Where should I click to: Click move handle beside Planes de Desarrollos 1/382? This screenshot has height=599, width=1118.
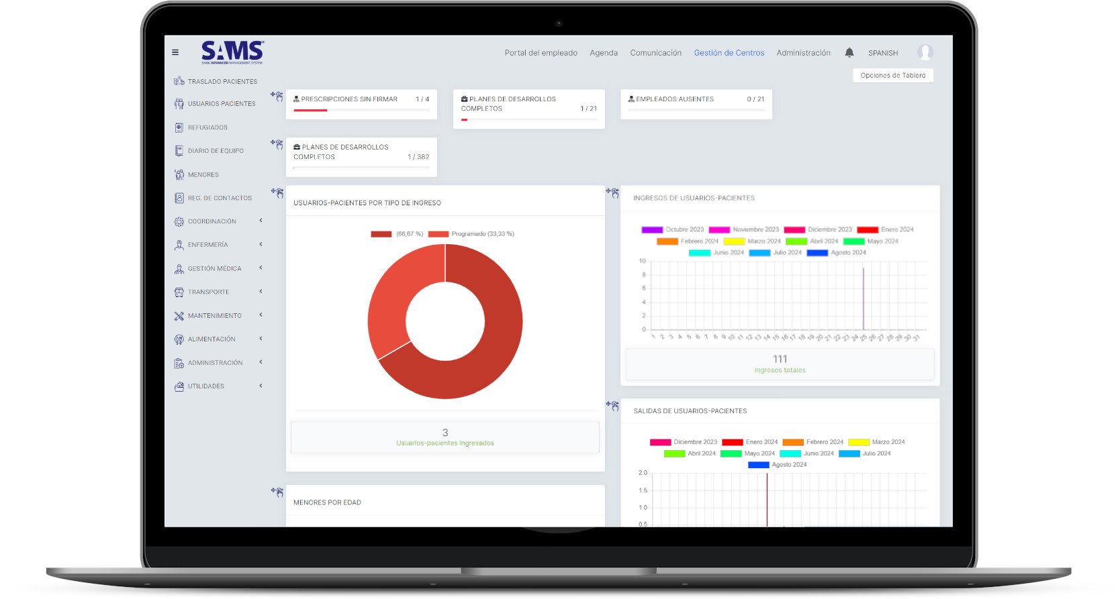pos(277,144)
